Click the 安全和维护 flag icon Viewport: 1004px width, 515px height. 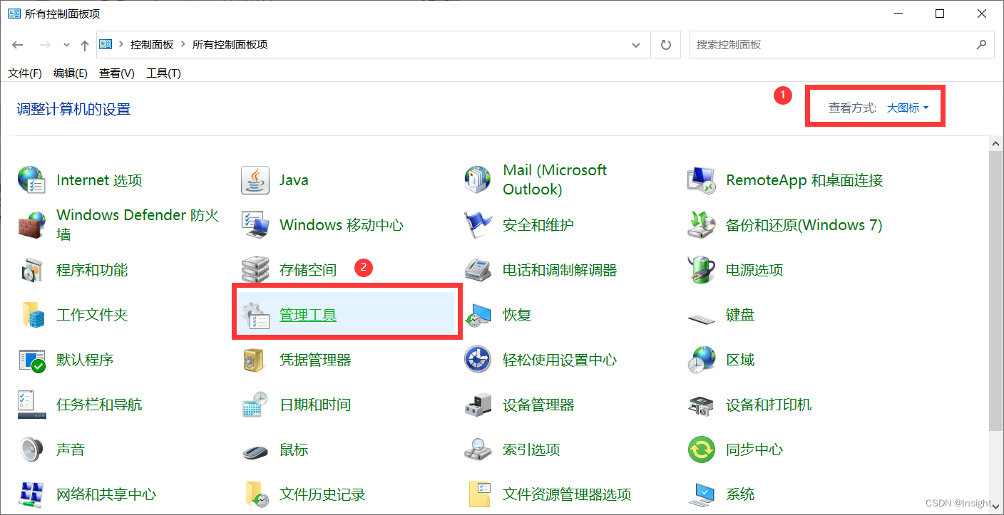(478, 225)
